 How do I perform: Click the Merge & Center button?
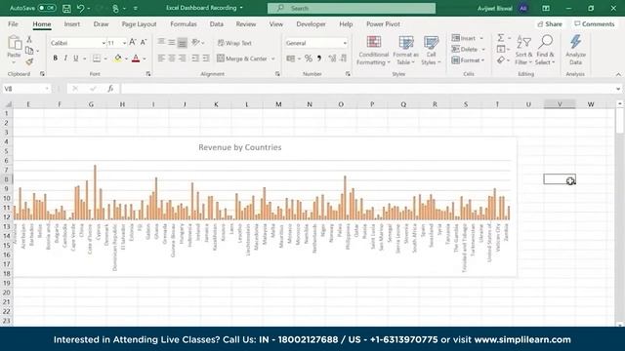click(x=243, y=58)
